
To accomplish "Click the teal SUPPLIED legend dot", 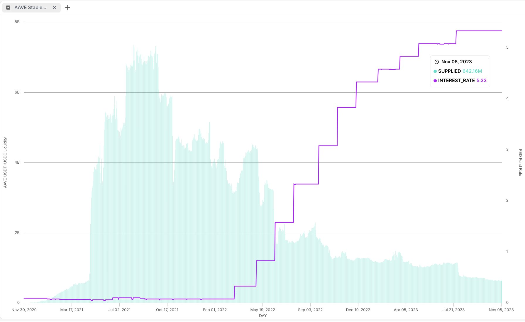I will (x=435, y=71).
